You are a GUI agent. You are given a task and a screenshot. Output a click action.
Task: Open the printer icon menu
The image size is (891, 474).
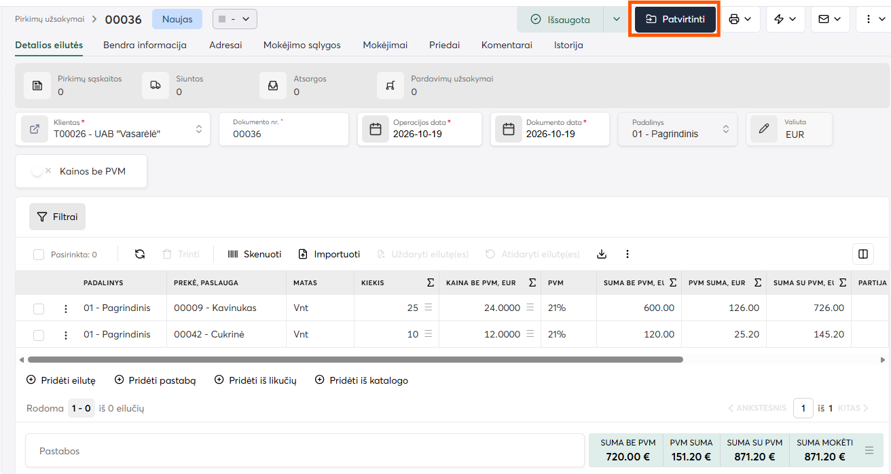point(740,20)
